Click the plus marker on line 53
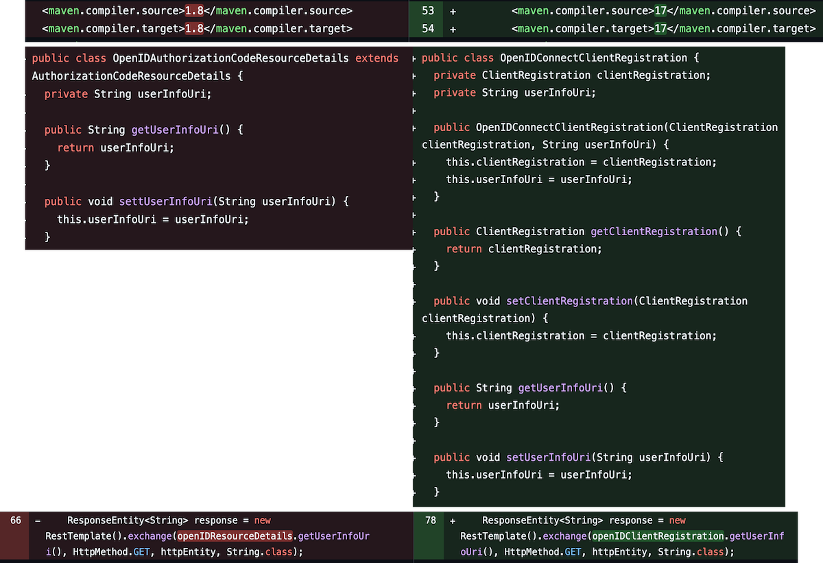The width and height of the screenshot is (823, 563). [x=453, y=11]
